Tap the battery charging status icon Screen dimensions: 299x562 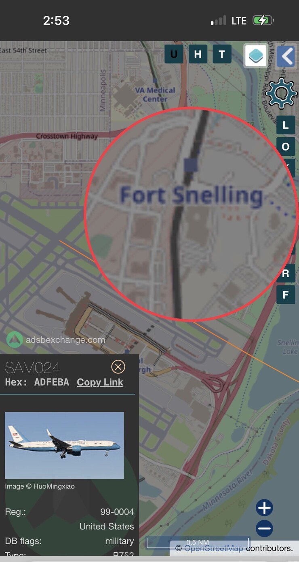point(263,20)
